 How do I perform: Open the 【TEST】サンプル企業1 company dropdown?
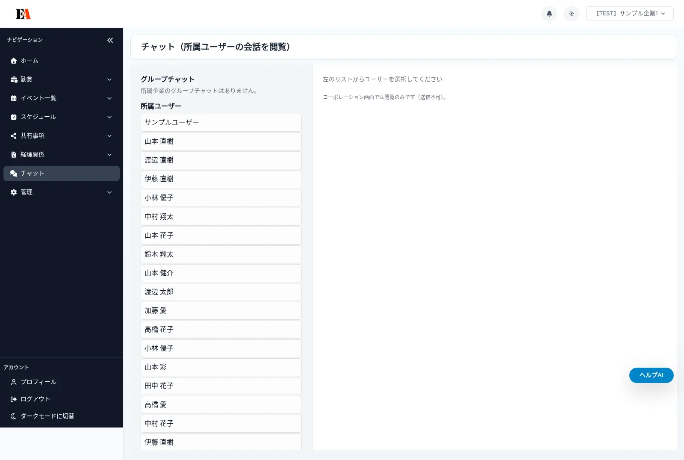point(630,13)
